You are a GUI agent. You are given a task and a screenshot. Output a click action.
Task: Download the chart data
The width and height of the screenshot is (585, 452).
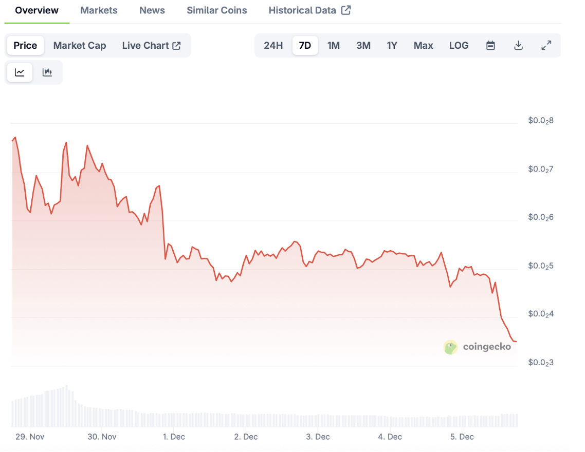[518, 46]
